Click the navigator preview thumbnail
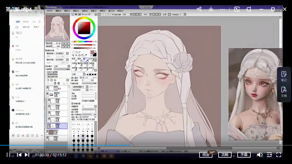 [x=58, y=27]
